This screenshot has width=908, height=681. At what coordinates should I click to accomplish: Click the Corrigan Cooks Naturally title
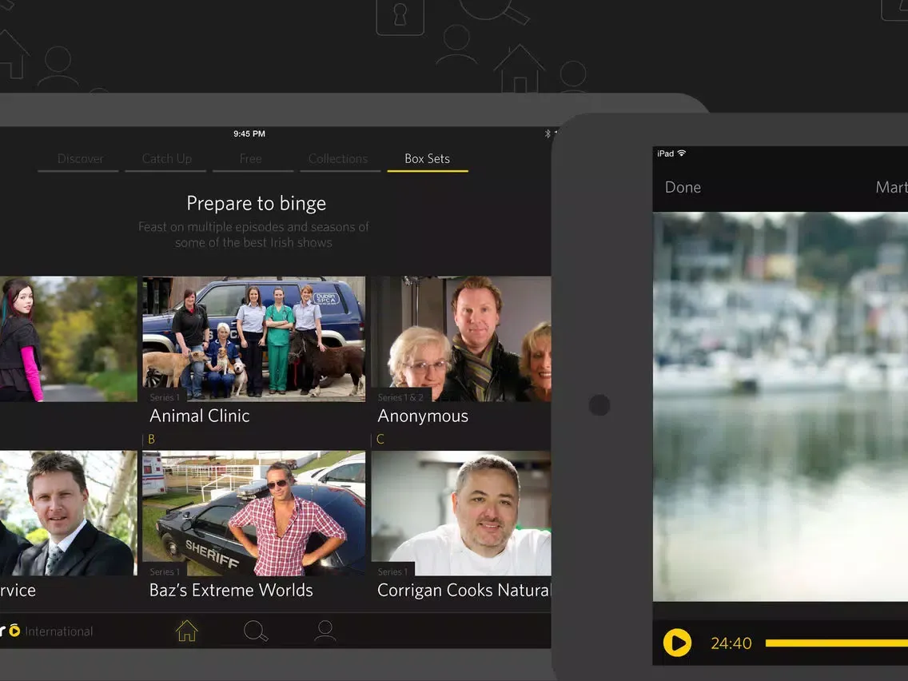[464, 590]
